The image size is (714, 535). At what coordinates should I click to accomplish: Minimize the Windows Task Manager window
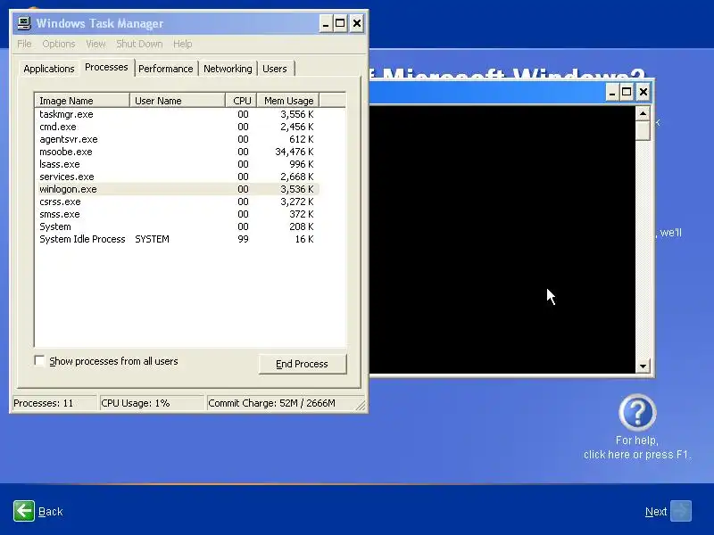325,23
